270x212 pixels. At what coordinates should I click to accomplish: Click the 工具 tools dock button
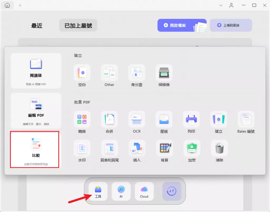pyautogui.click(x=98, y=191)
